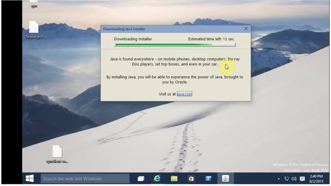Select the Java installer taskbar icon

[225, 179]
